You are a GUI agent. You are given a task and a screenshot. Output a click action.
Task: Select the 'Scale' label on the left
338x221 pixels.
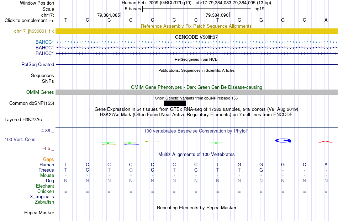point(48,9)
